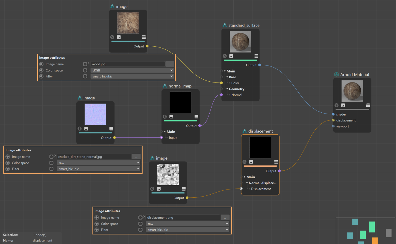Click the hamburger icon on the displacement.png image node
396x244 pixels.
pos(184,189)
